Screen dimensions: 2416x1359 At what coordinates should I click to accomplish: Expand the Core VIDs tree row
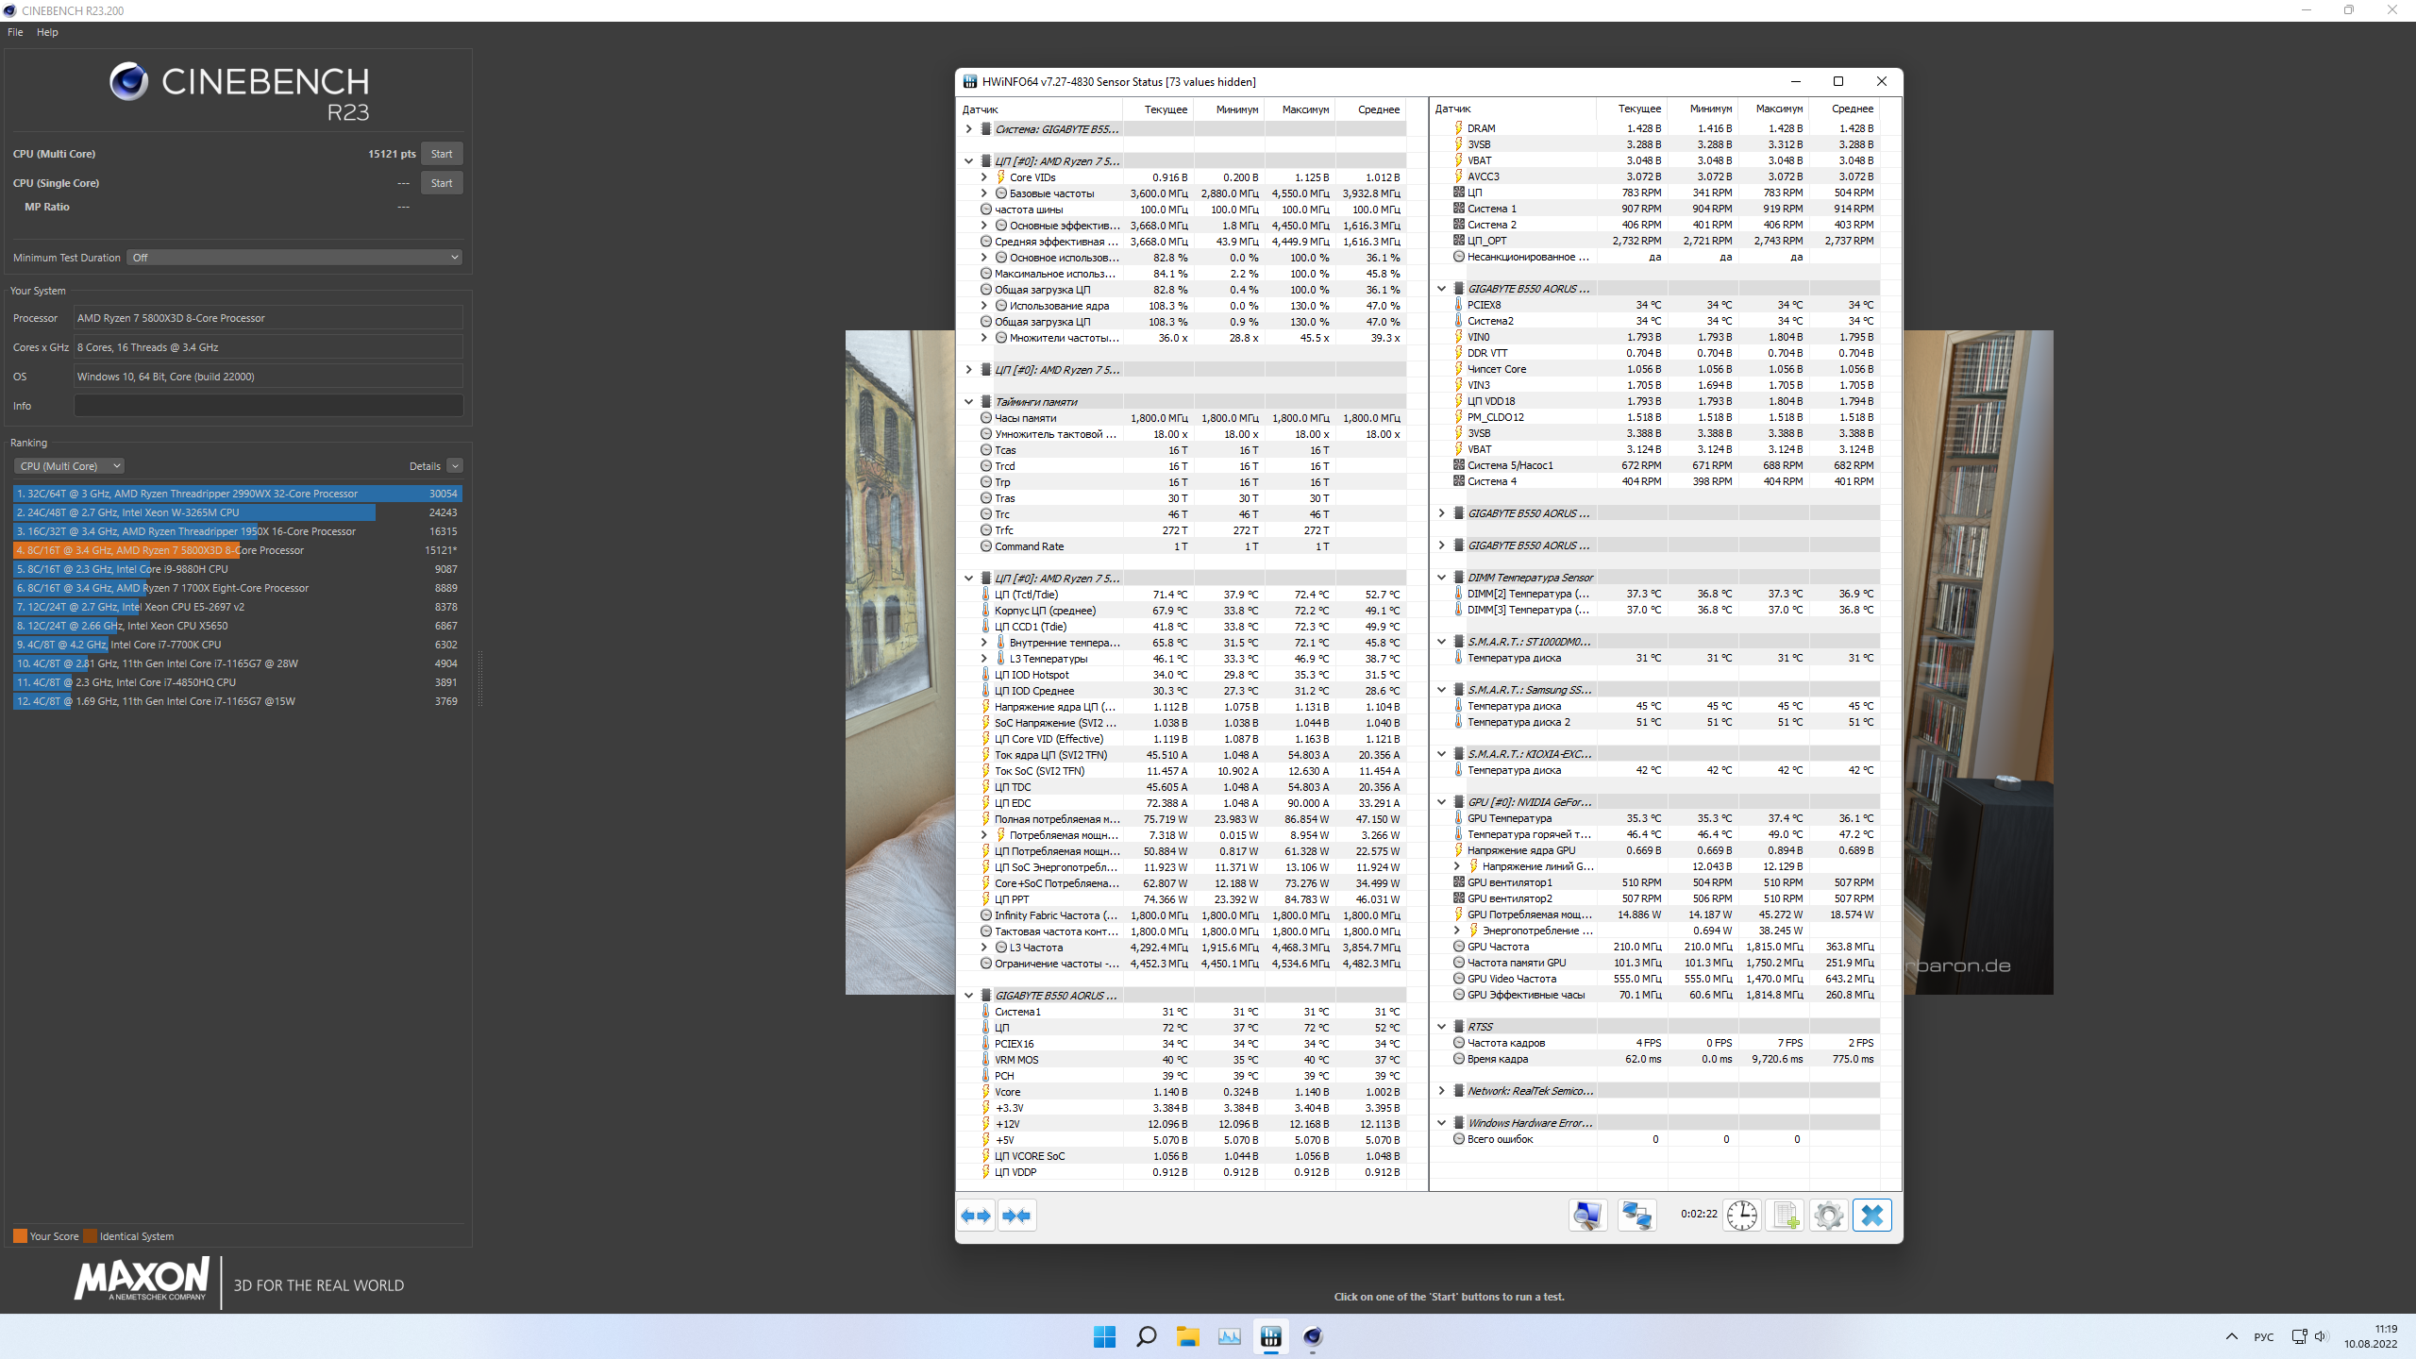click(x=983, y=177)
